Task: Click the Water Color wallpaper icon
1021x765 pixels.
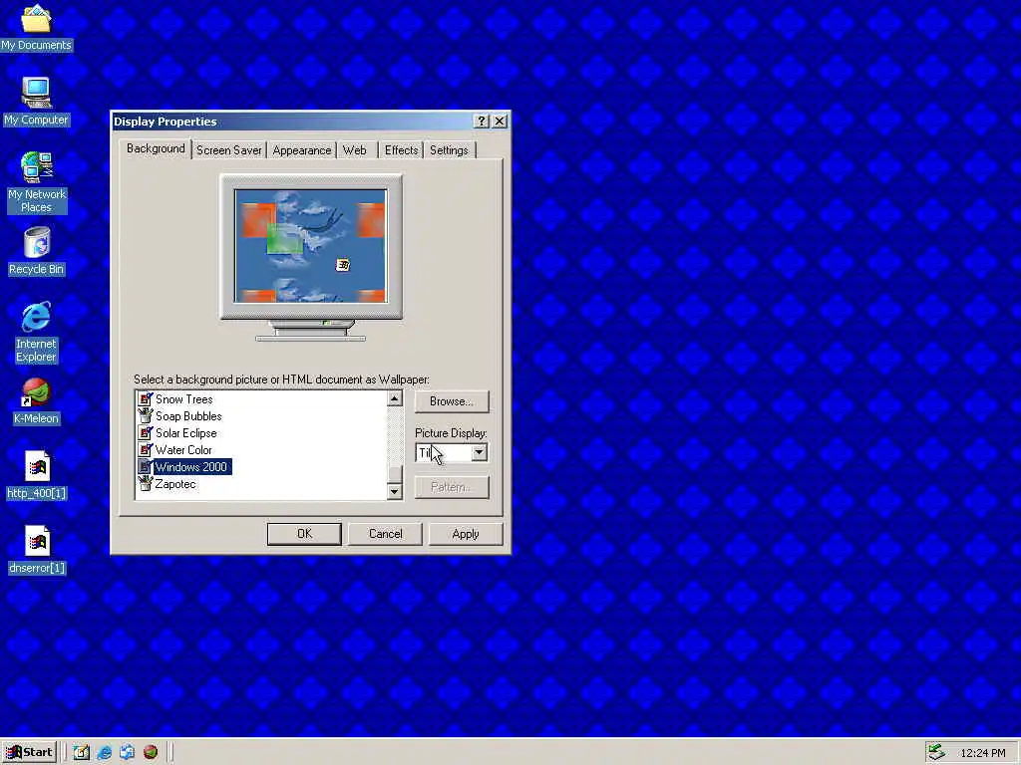Action: point(146,449)
